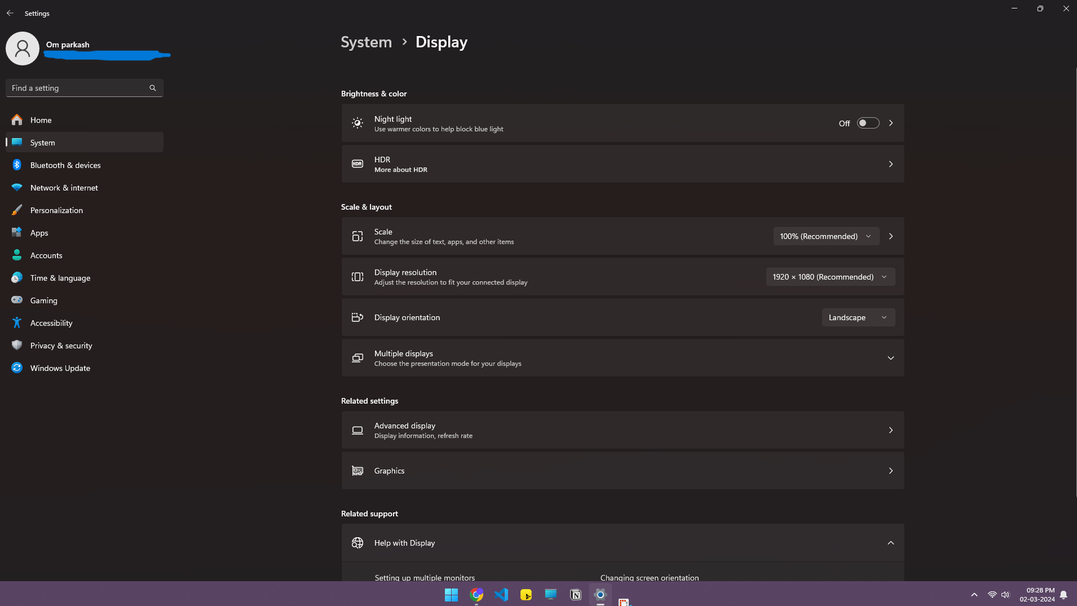Click the user profile avatar
1077x606 pixels.
pos(23,48)
